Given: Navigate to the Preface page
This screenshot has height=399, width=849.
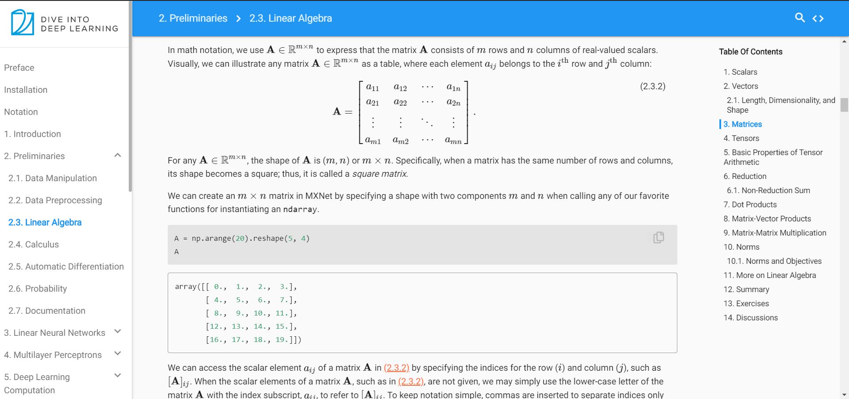Looking at the screenshot, I should click(x=19, y=67).
